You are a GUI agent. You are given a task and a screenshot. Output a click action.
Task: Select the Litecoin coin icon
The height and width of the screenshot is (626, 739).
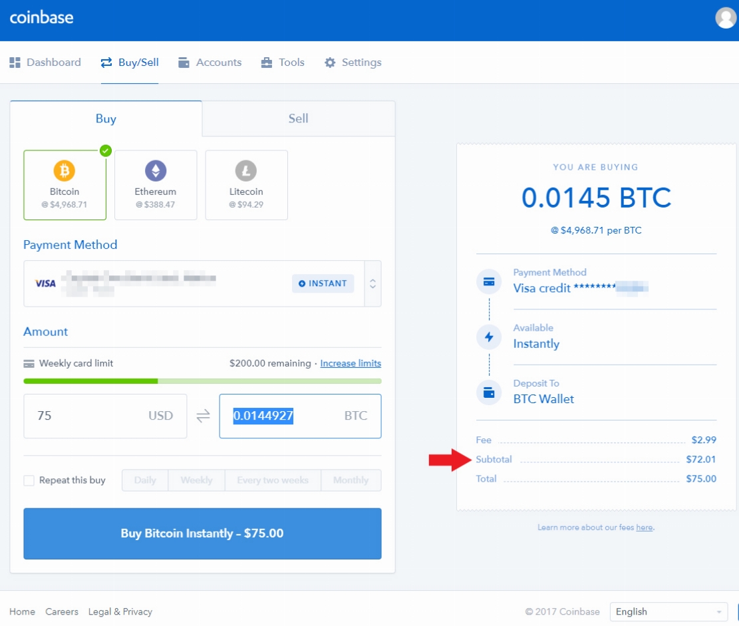click(246, 171)
